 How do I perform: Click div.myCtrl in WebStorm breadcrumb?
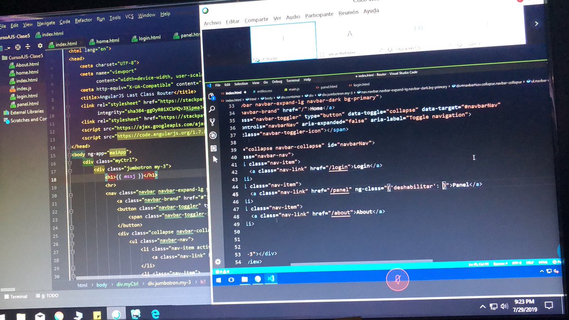coord(128,284)
